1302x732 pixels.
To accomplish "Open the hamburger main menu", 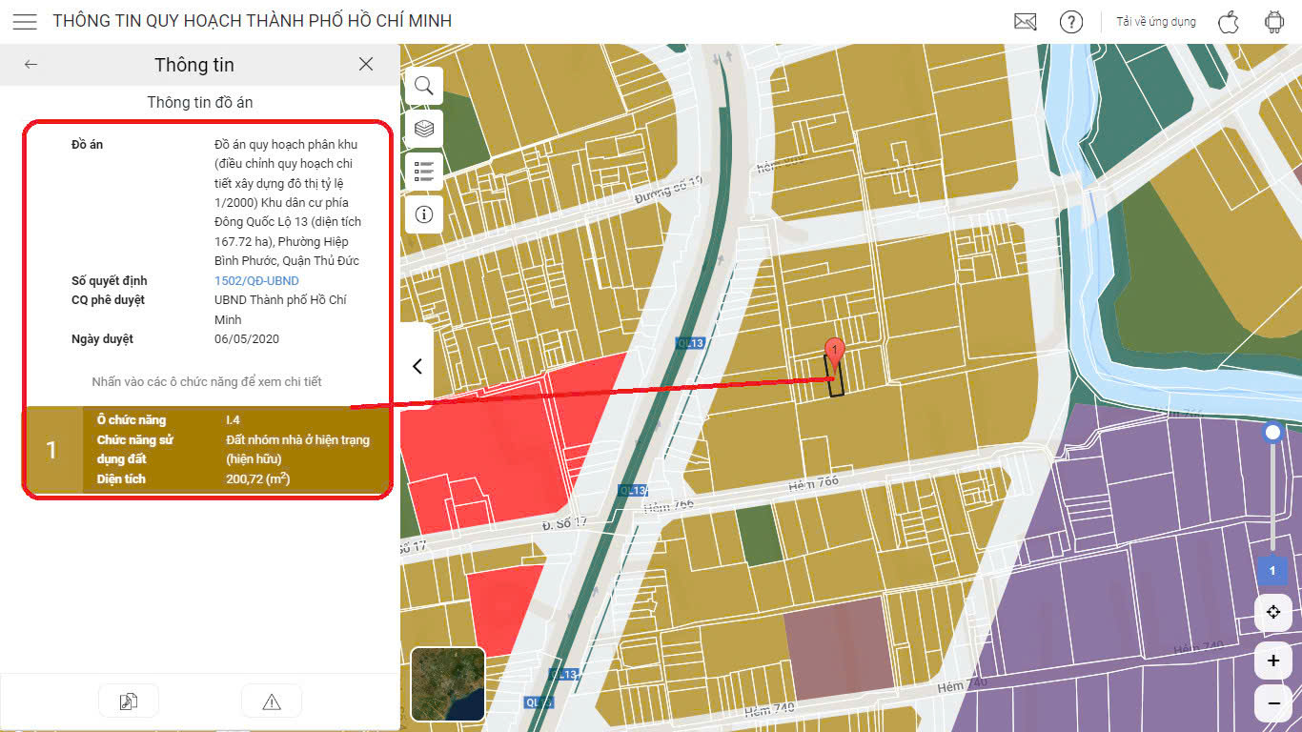I will pos(26,22).
